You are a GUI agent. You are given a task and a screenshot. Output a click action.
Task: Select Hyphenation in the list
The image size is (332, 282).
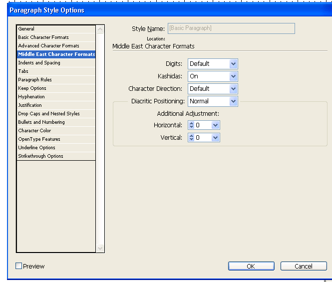31,97
